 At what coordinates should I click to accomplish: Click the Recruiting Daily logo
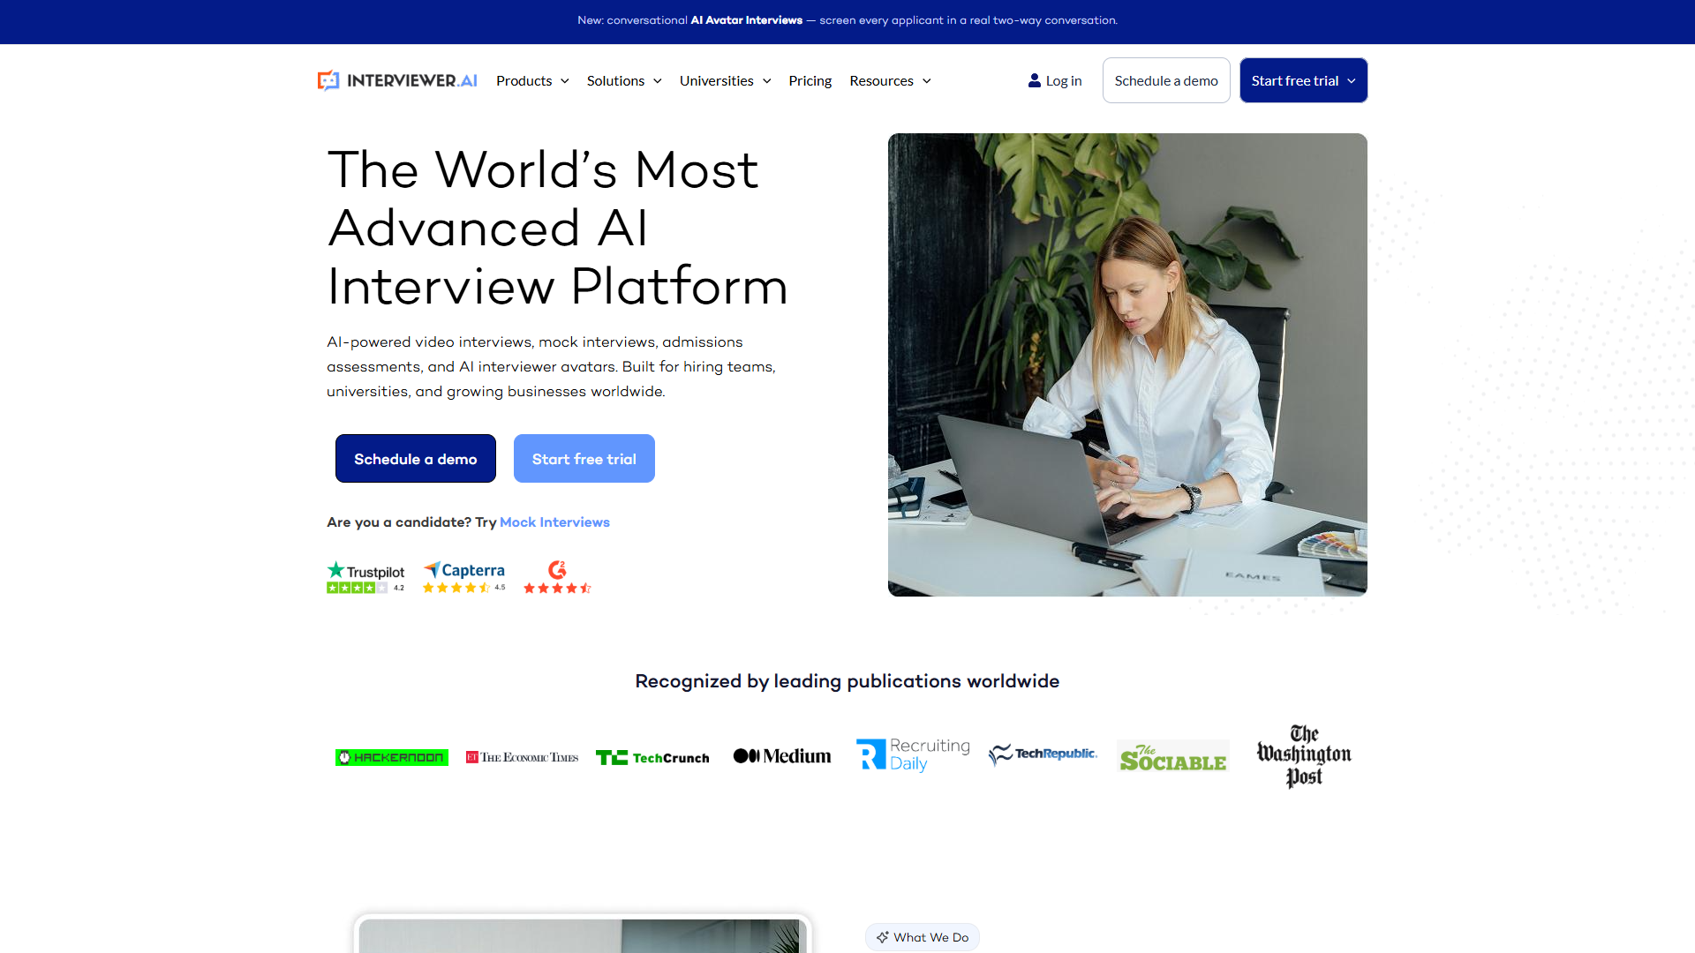pos(913,754)
